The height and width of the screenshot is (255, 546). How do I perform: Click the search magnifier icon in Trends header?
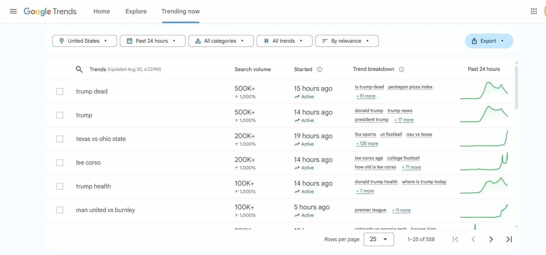pos(79,69)
